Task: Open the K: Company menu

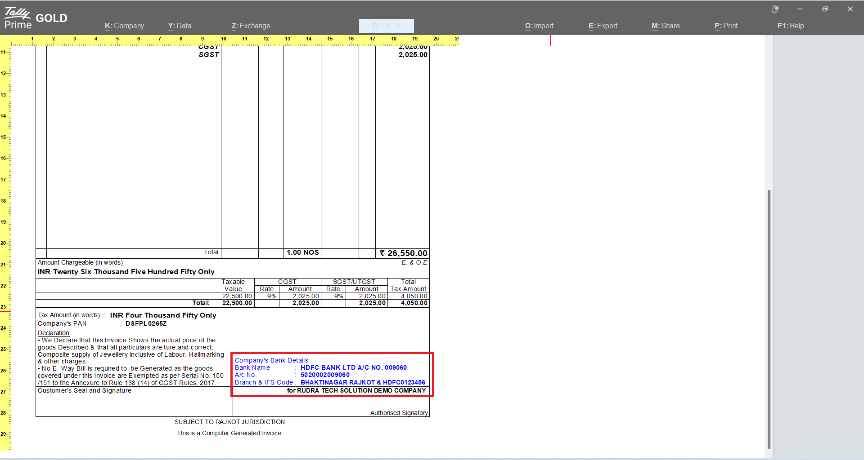Action: coord(124,26)
